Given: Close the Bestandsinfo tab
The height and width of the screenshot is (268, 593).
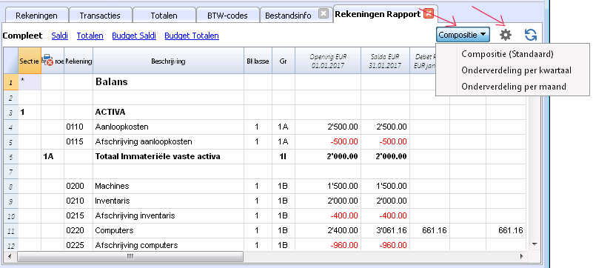Looking at the screenshot, I should click(x=324, y=14).
